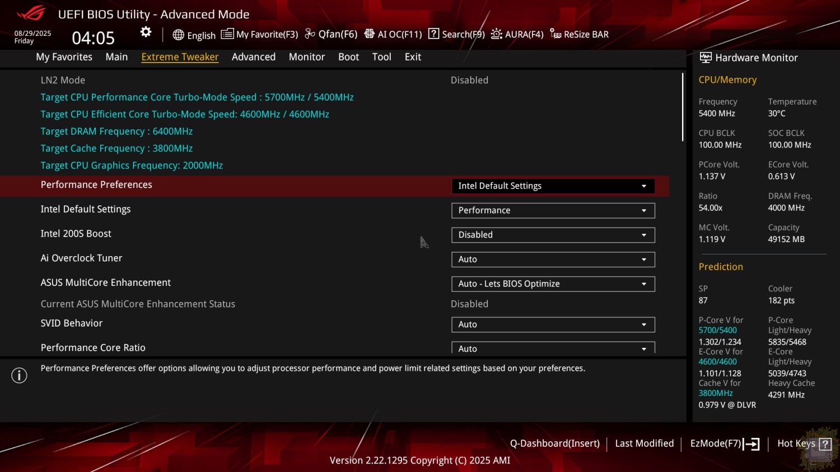This screenshot has width=840, height=472.
Task: Open the Monitor tab
Action: pyautogui.click(x=306, y=57)
